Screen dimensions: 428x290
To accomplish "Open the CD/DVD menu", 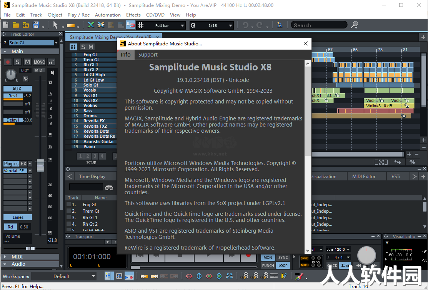I will coord(155,15).
